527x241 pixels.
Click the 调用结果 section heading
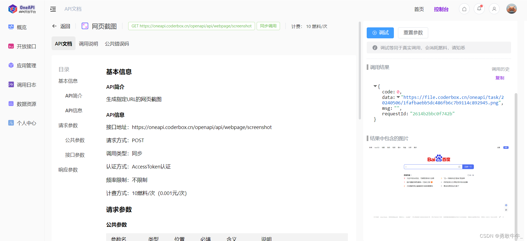(x=380, y=67)
